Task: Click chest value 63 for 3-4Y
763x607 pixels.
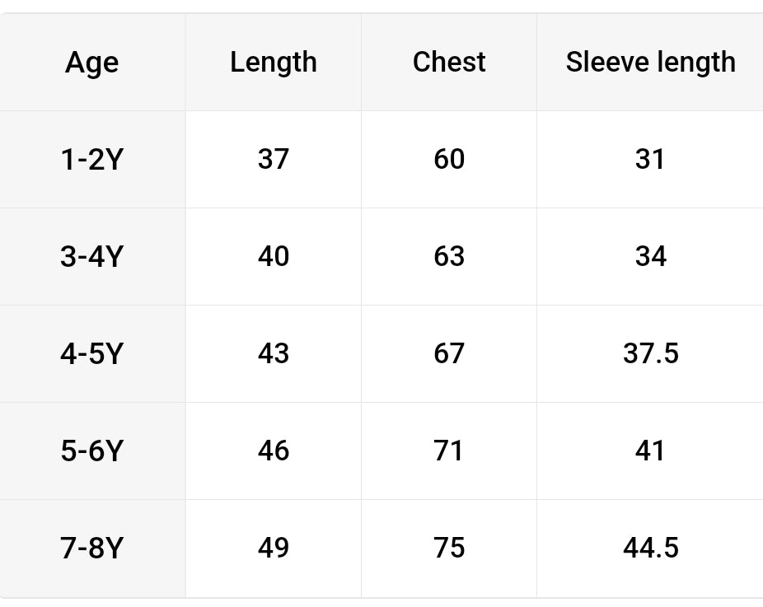Action: [x=449, y=256]
